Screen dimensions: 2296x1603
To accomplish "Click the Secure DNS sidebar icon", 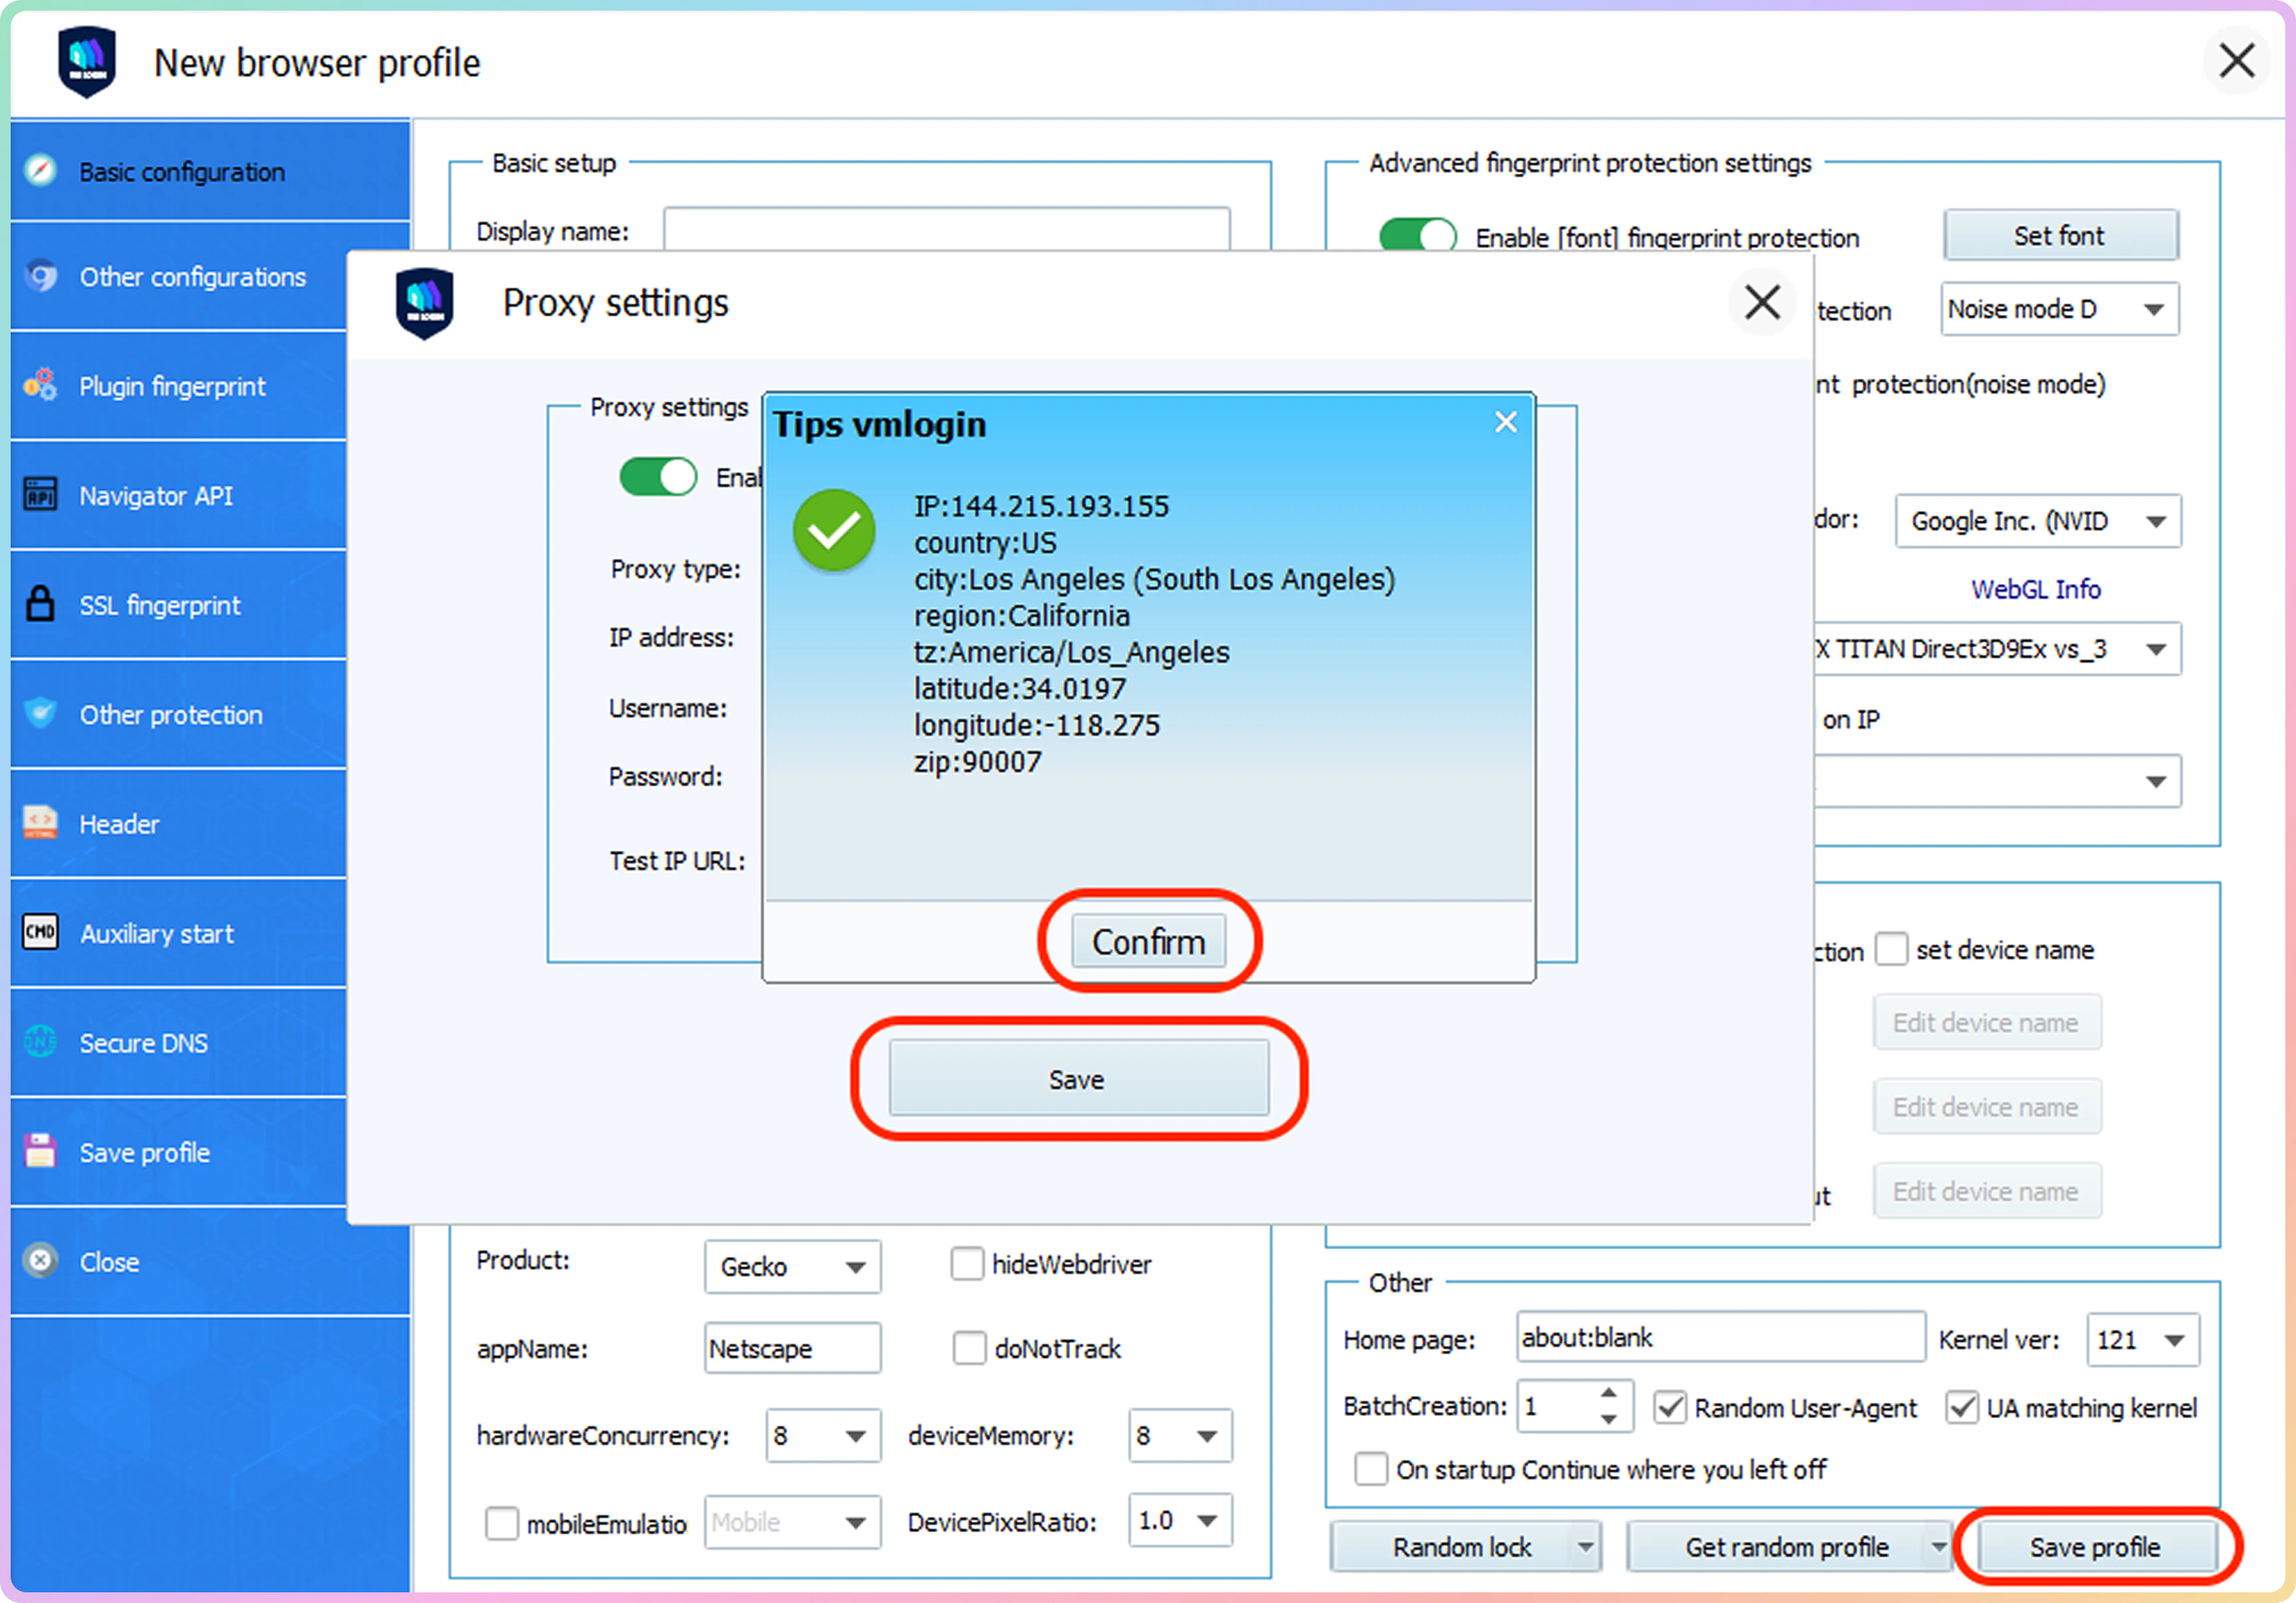I will pos(40,1042).
